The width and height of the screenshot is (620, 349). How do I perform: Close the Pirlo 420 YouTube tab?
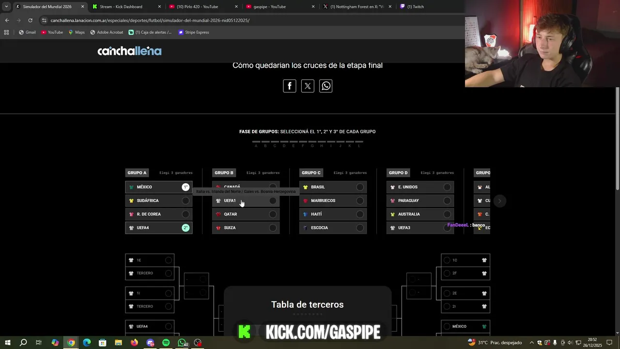point(236,7)
